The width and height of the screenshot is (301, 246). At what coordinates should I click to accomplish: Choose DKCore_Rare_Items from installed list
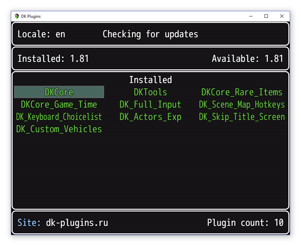(242, 92)
